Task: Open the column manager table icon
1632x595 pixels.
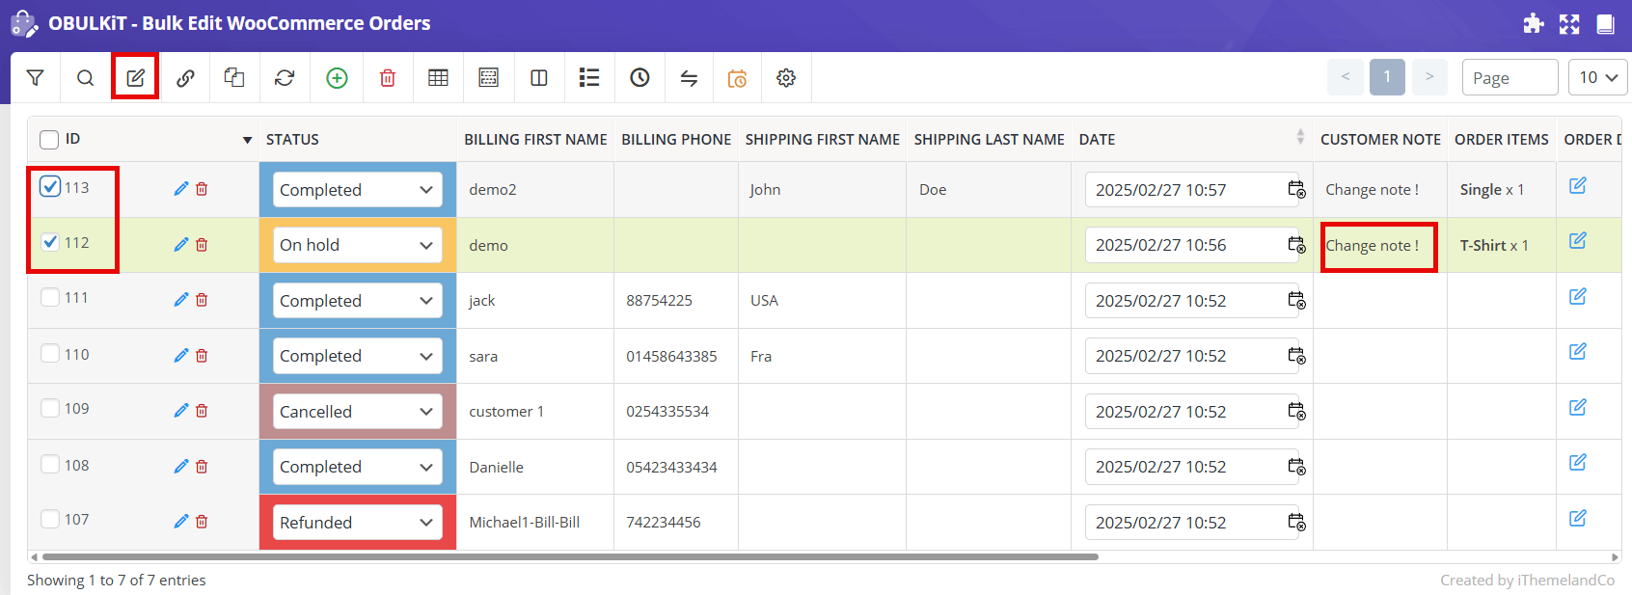Action: point(438,78)
